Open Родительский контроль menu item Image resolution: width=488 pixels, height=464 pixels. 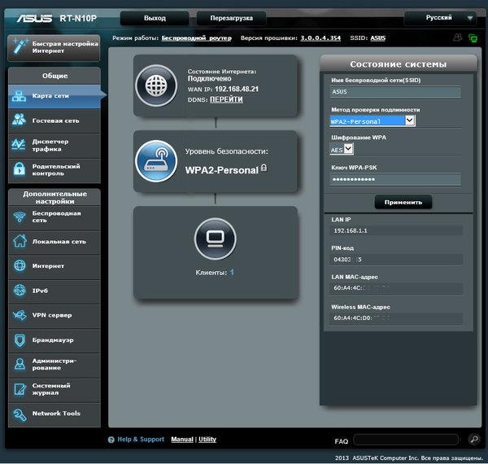click(54, 169)
